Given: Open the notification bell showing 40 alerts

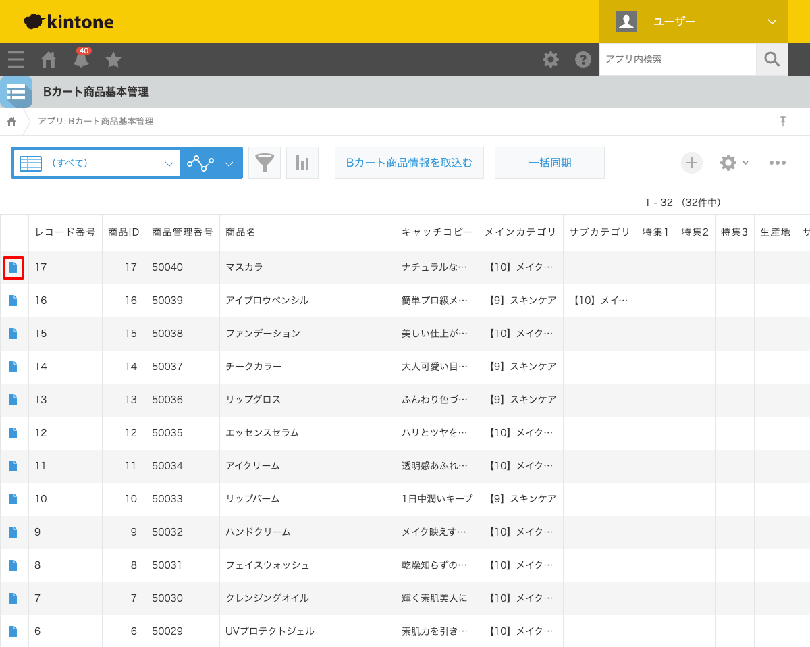Looking at the screenshot, I should tap(80, 59).
